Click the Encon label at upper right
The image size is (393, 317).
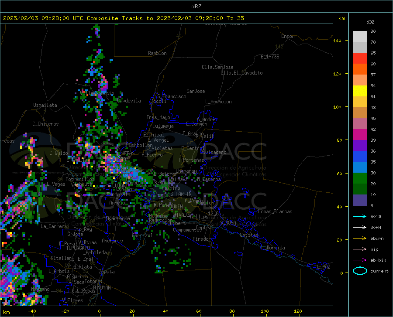288,36
